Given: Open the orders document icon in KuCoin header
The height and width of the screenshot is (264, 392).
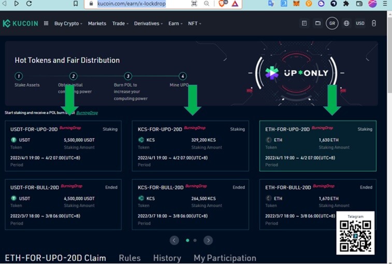Looking at the screenshot, I should coord(304,23).
